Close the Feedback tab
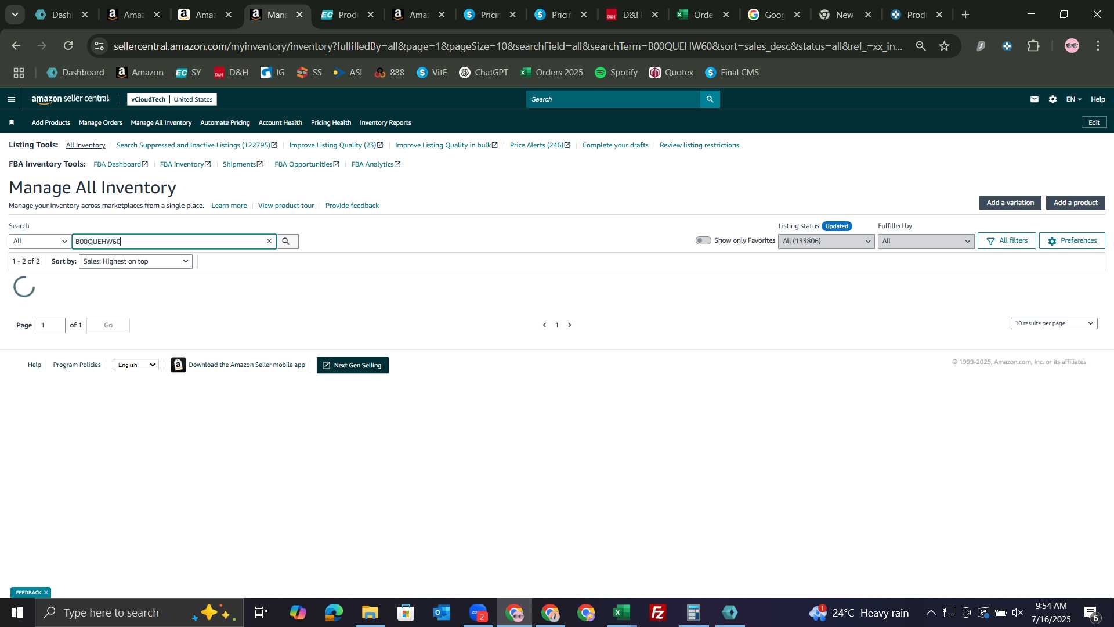Image resolution: width=1114 pixels, height=627 pixels. (46, 593)
